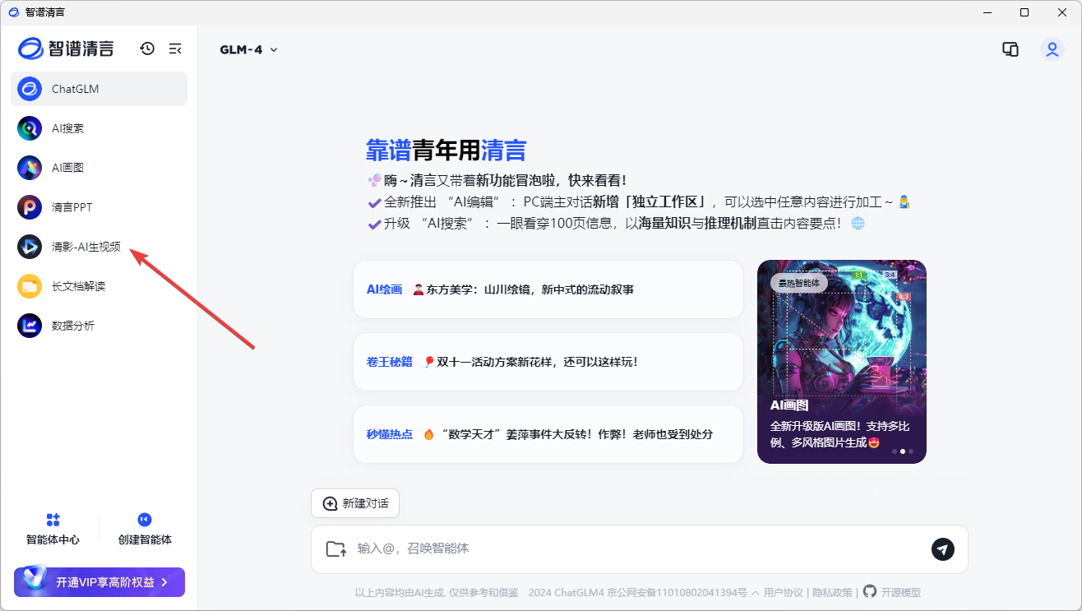Click the 最热智能体 tag on banner

[799, 283]
